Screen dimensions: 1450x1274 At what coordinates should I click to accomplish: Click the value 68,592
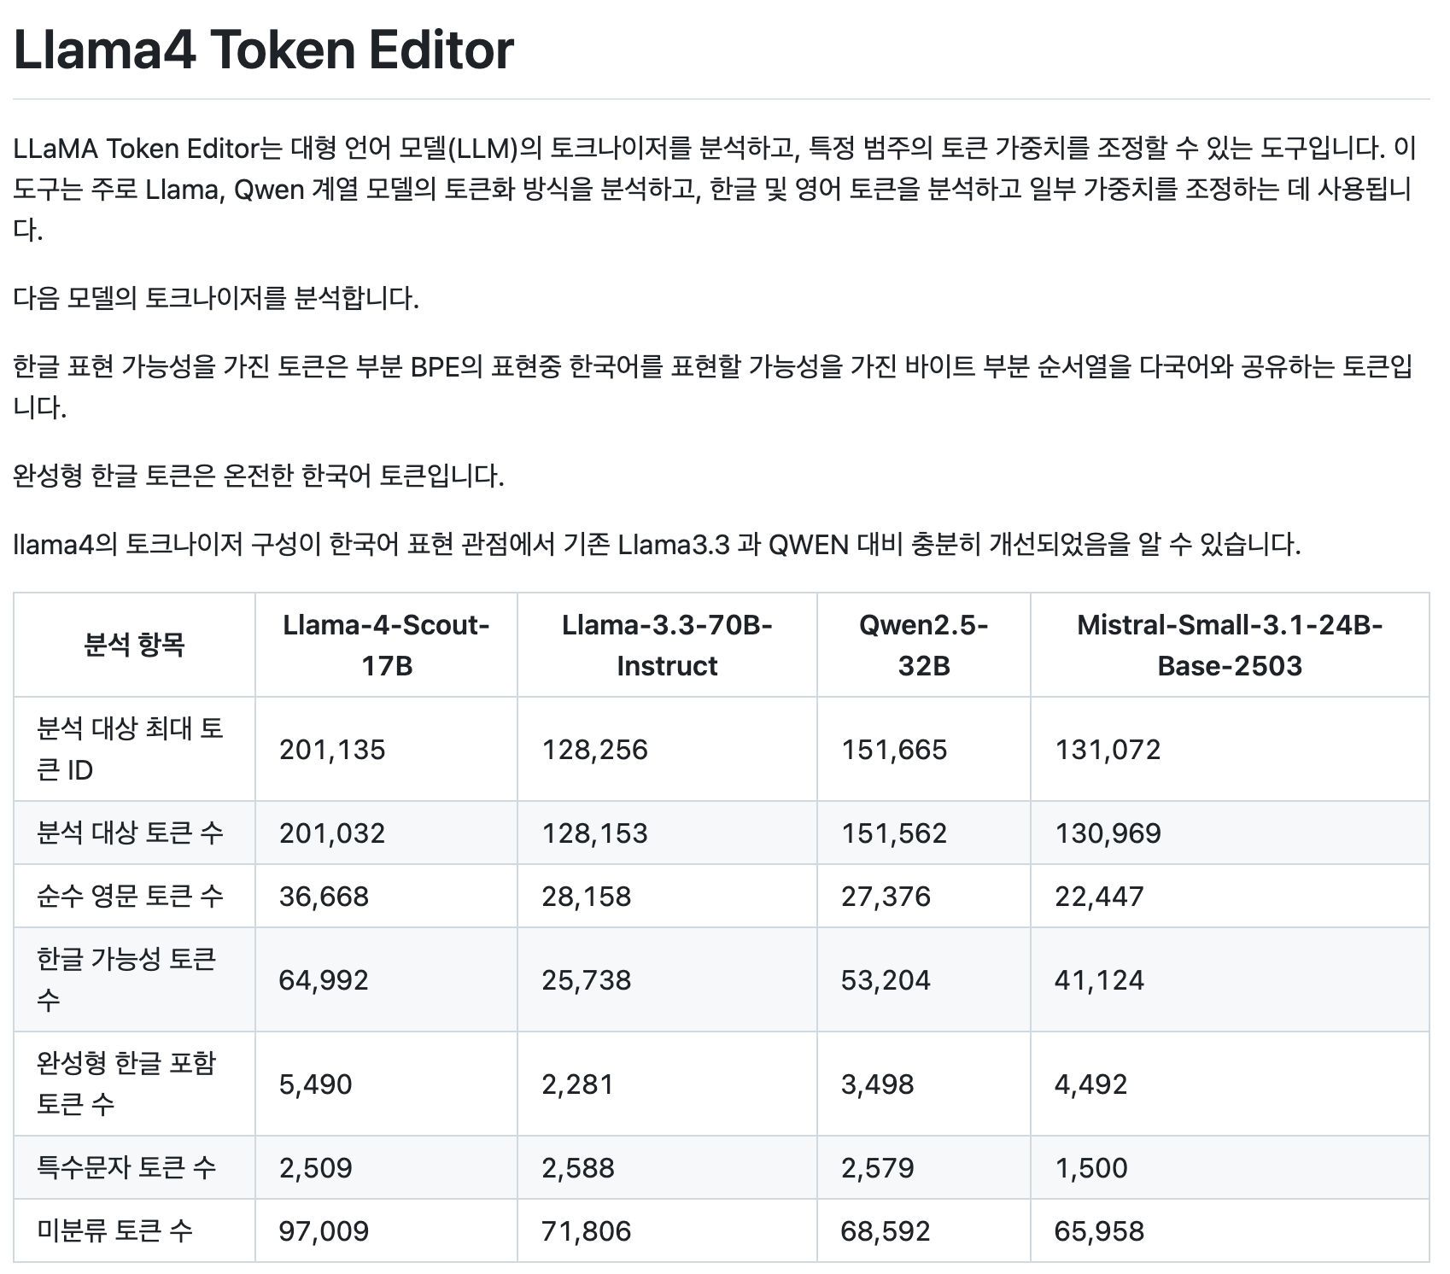click(x=886, y=1231)
